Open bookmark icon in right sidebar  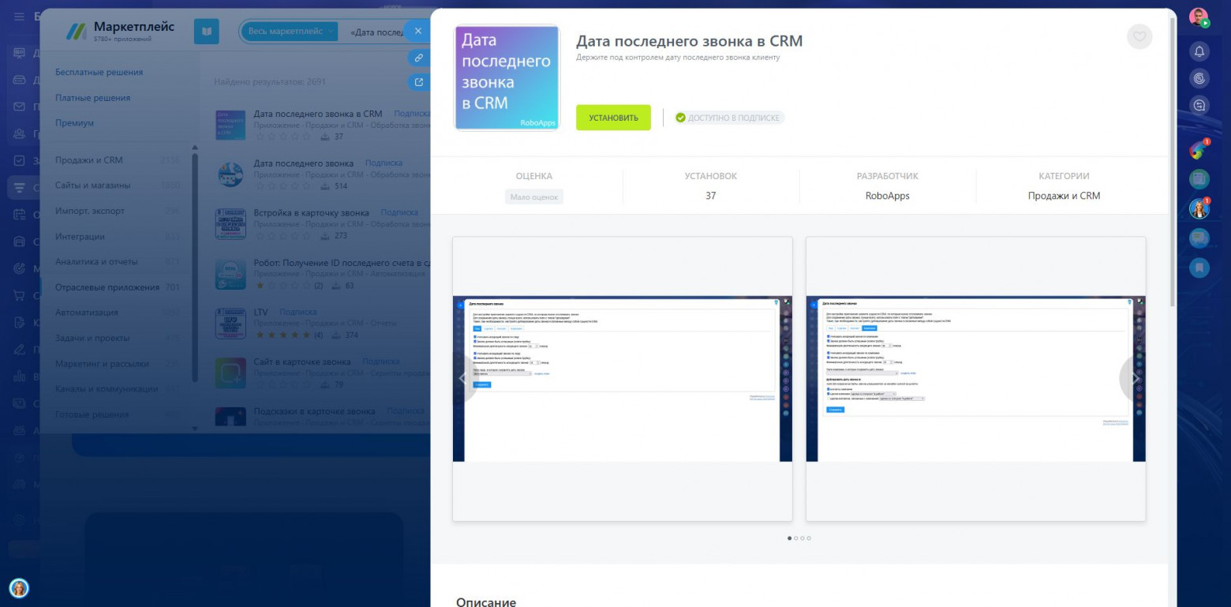click(x=1199, y=268)
